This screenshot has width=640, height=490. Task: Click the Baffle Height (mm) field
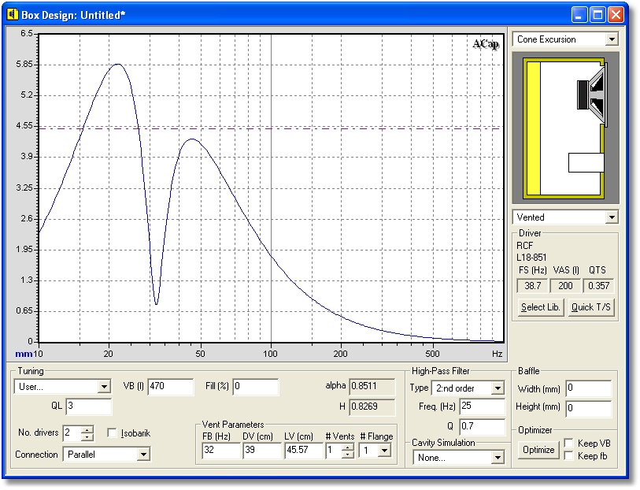(x=589, y=408)
